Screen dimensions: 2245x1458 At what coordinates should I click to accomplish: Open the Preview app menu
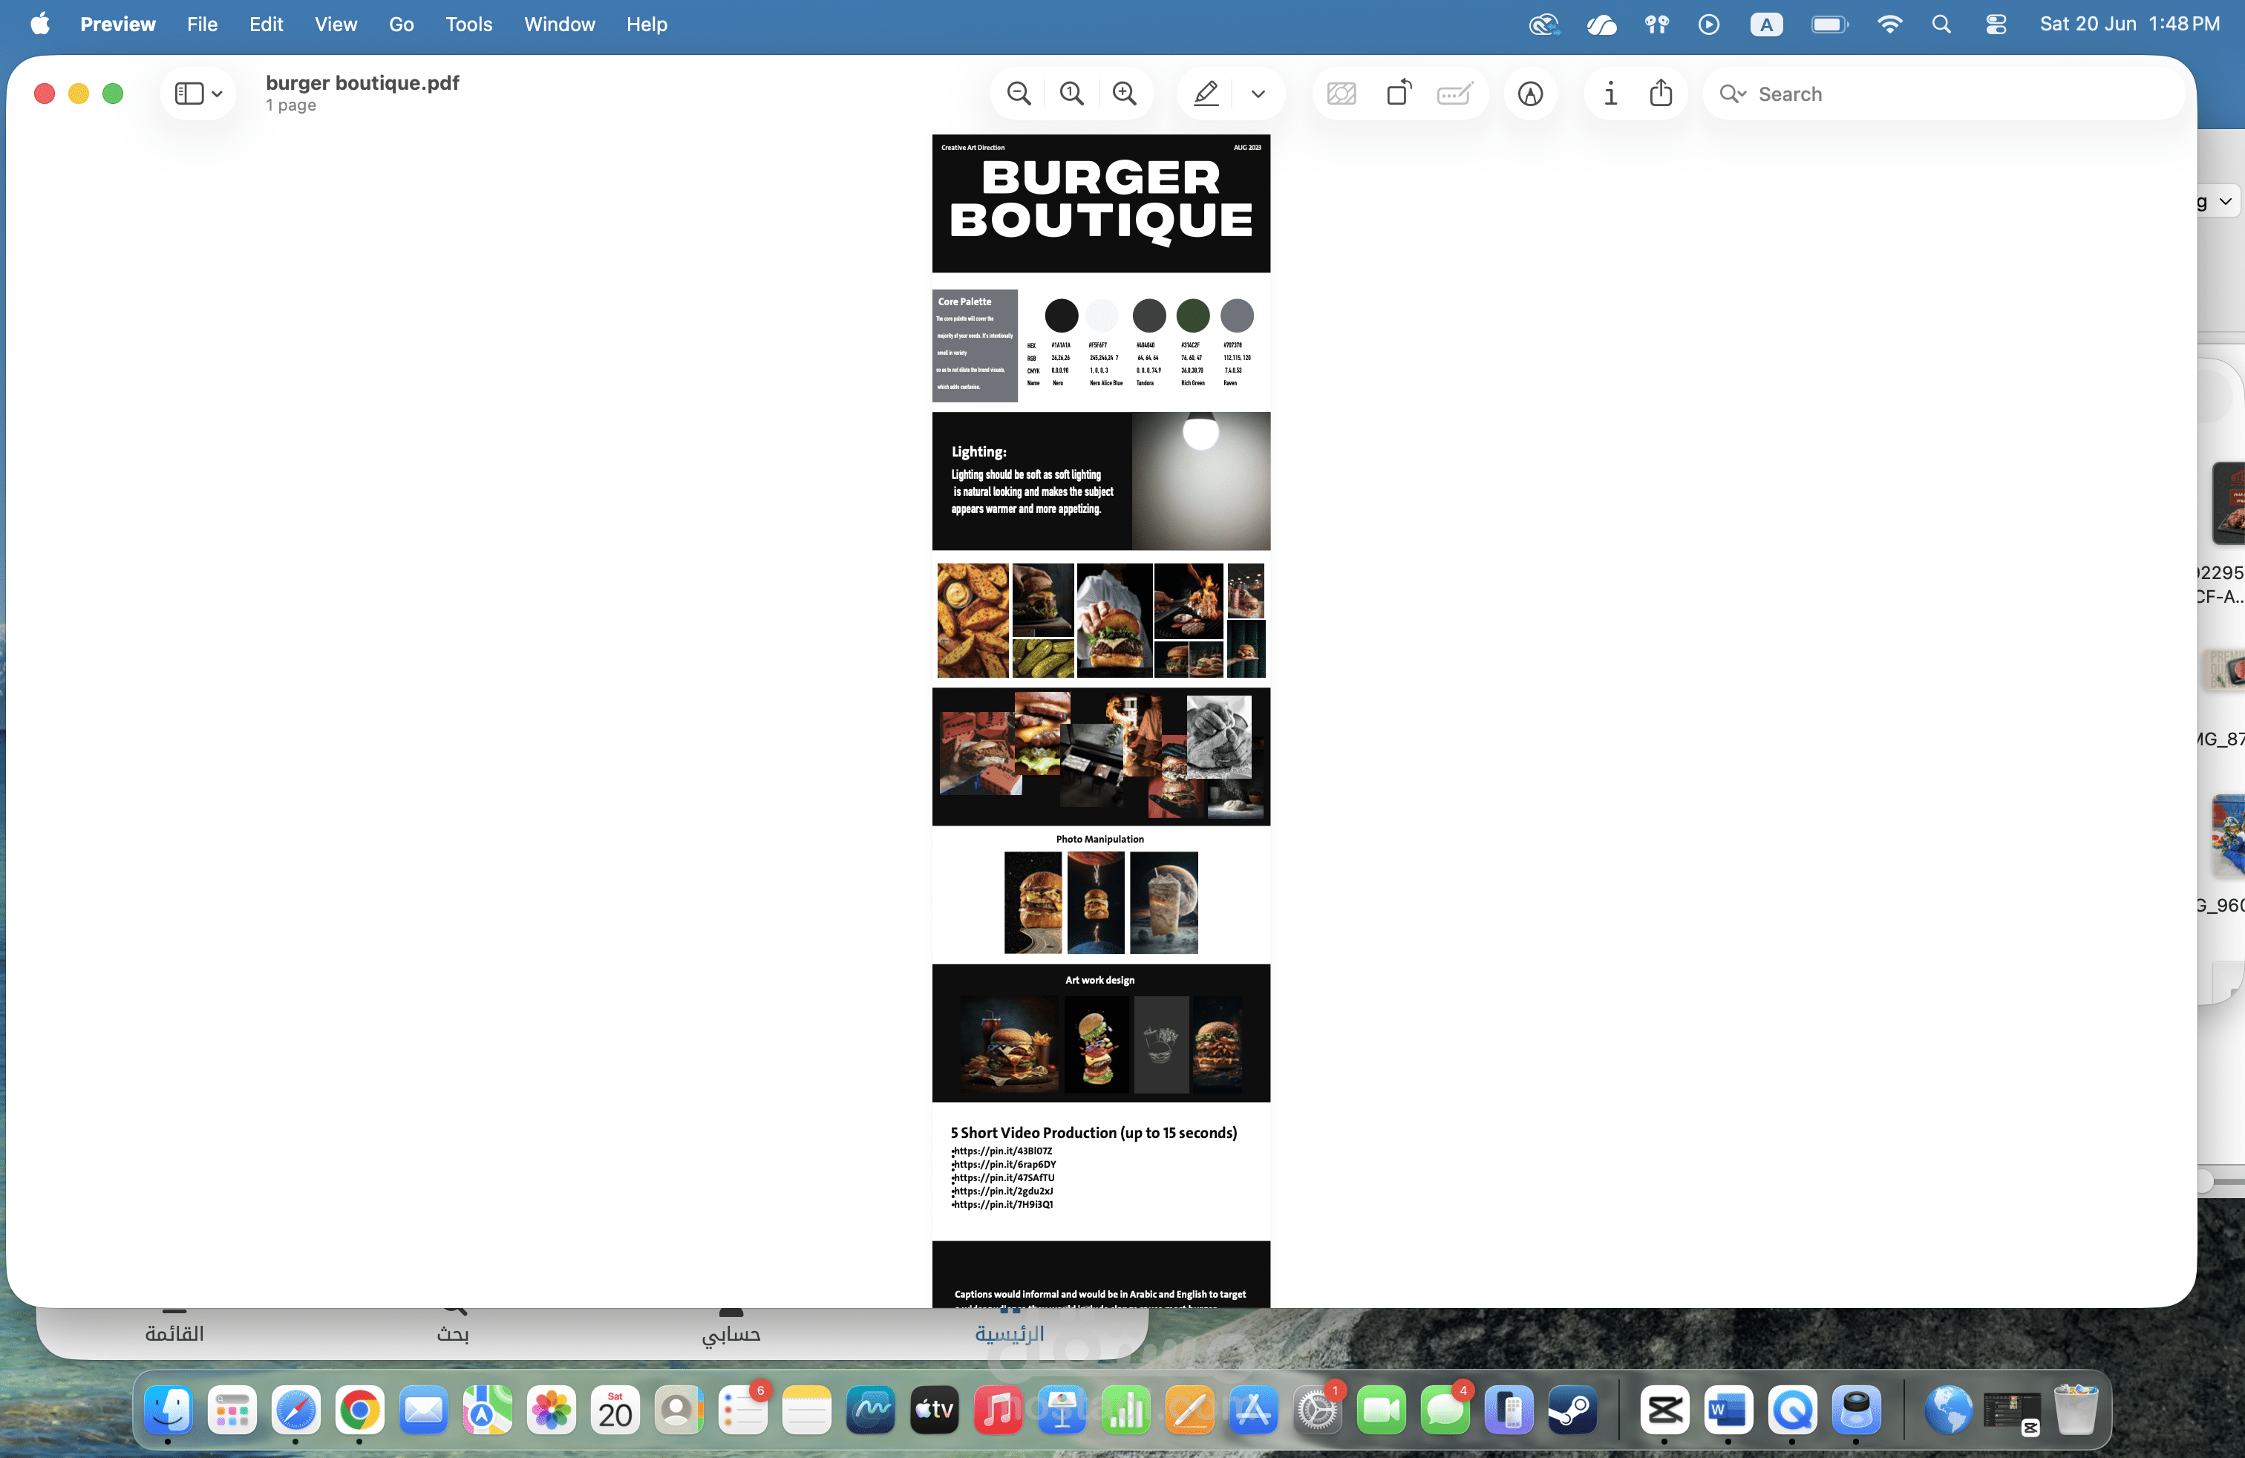coord(118,24)
